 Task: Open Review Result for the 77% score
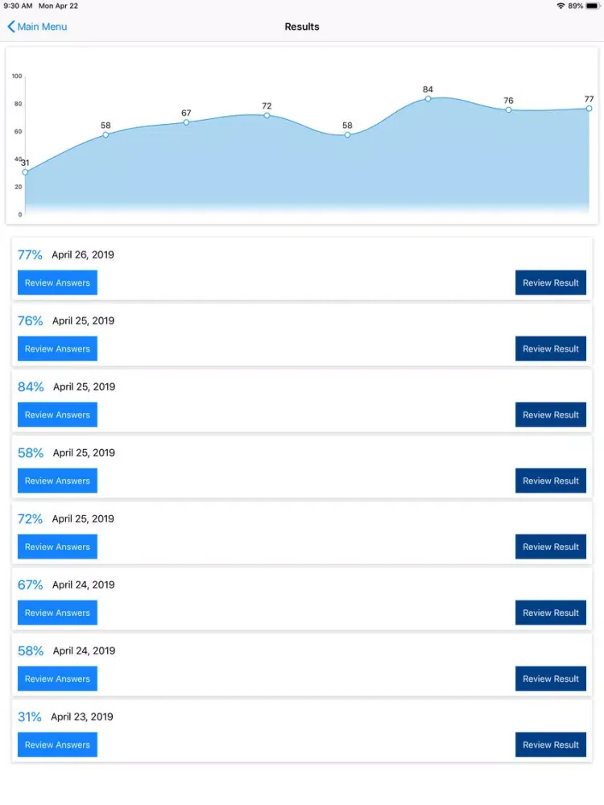coord(551,283)
